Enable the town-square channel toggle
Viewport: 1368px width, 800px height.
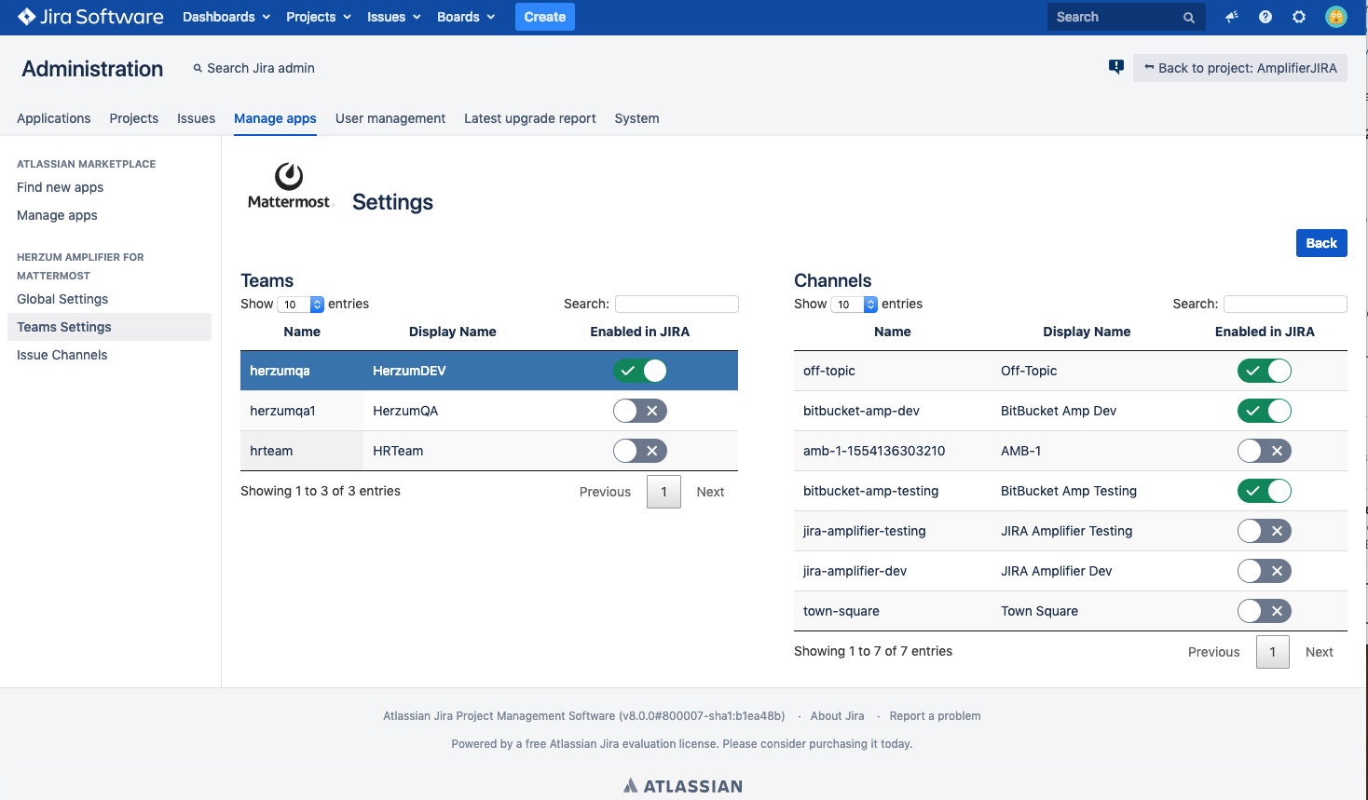coord(1264,611)
